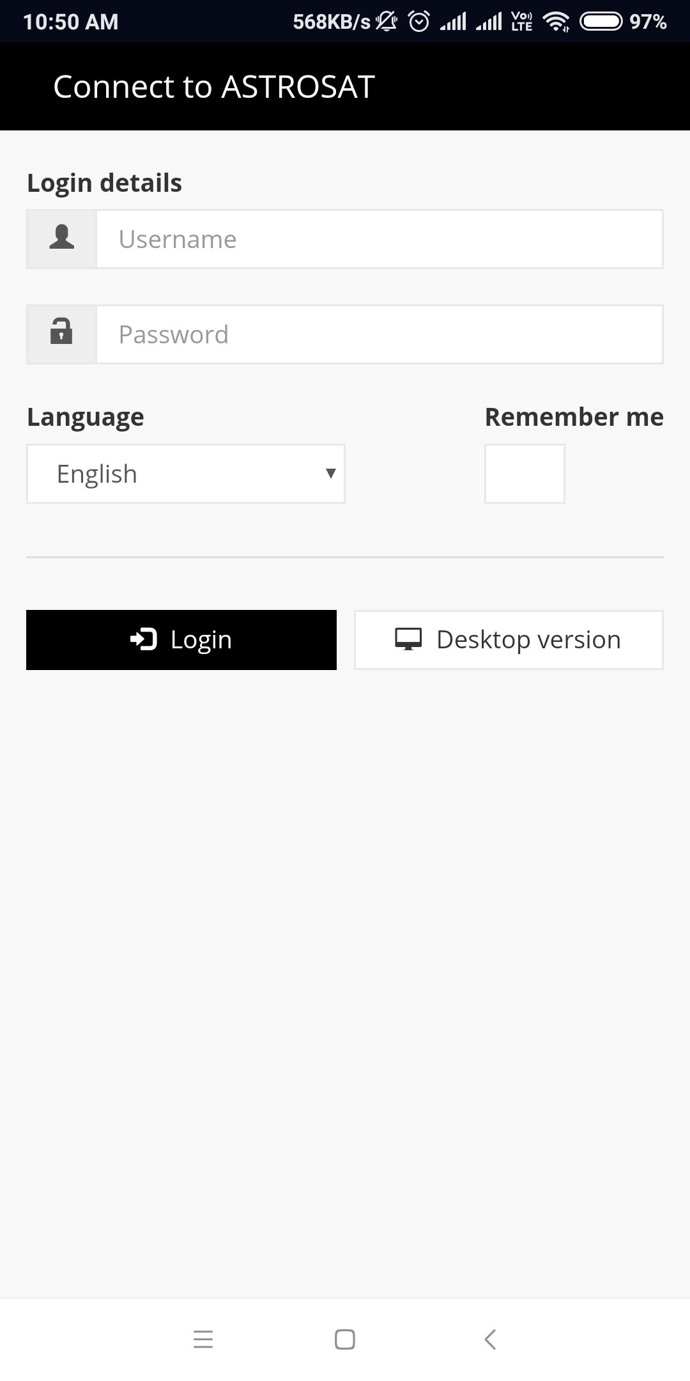The width and height of the screenshot is (690, 1381).
Task: Focus the Username input field
Action: [x=379, y=239]
